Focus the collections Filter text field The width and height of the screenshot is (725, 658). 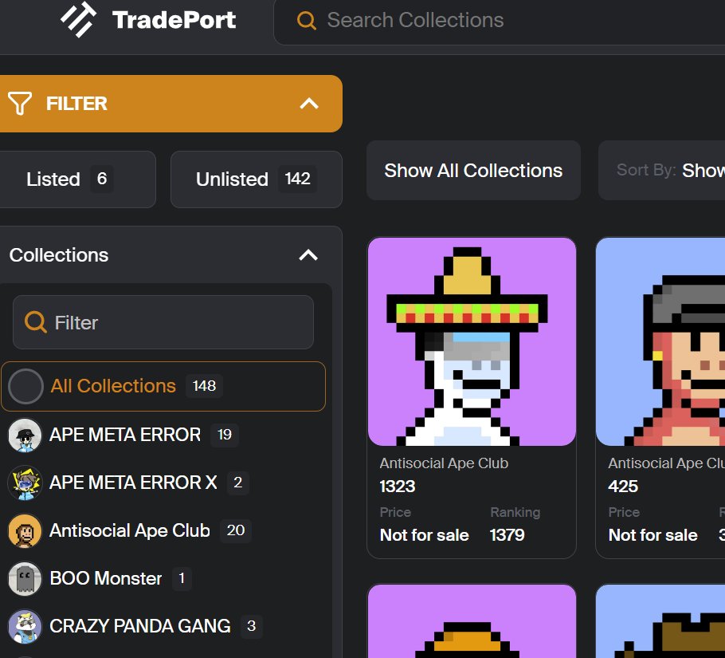pos(163,322)
